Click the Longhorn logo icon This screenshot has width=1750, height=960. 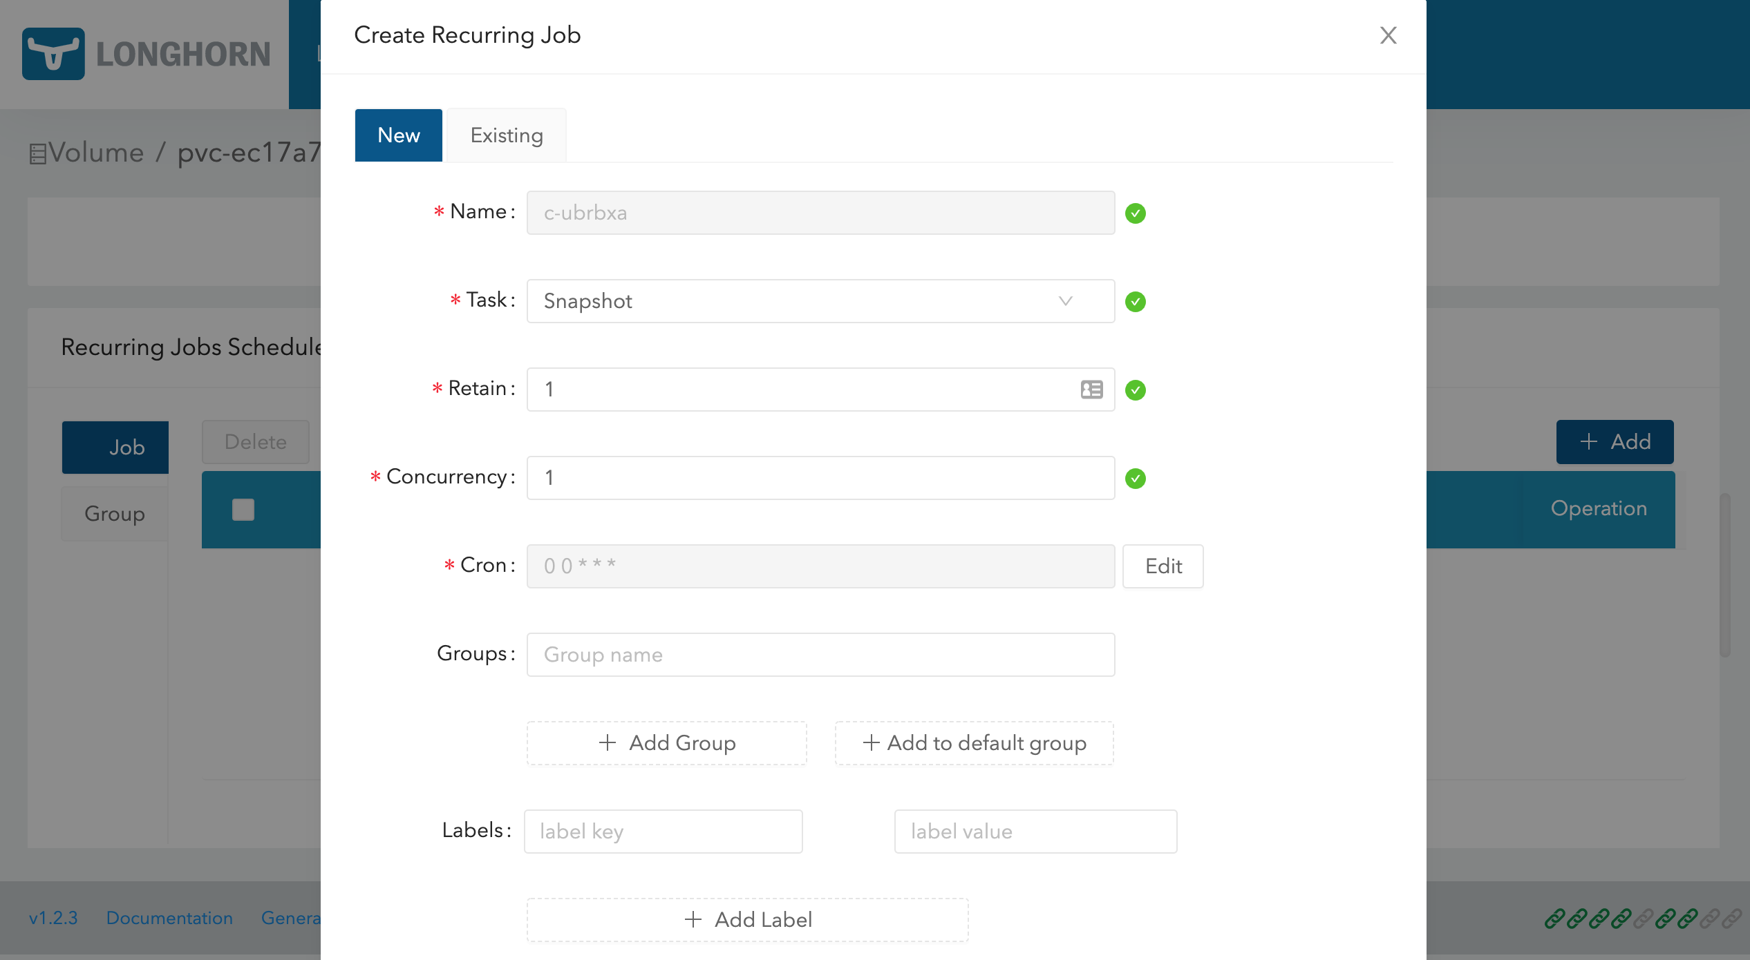tap(53, 54)
